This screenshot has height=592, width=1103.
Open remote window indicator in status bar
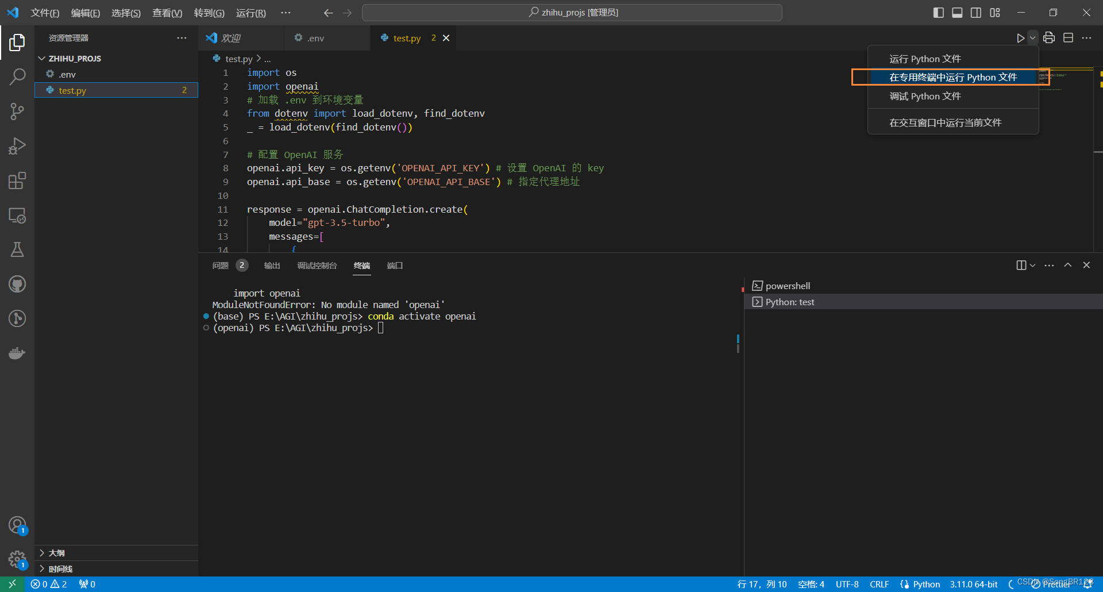point(13,584)
